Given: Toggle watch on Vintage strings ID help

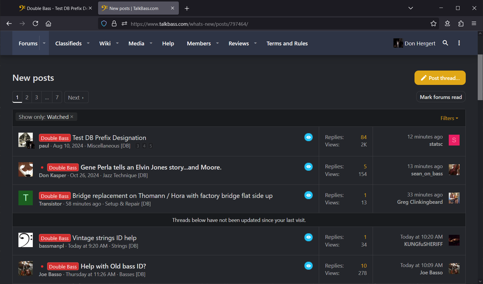Looking at the screenshot, I should click(309, 237).
